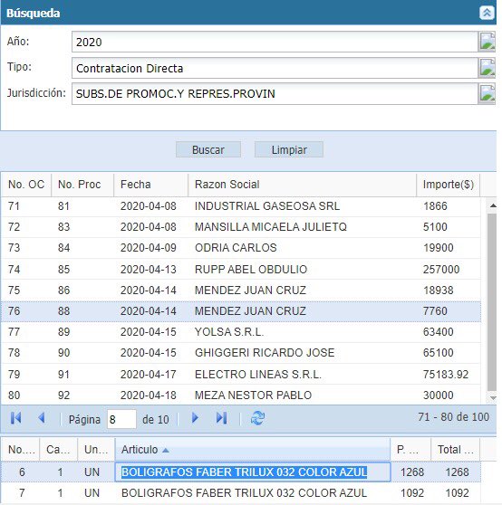The height and width of the screenshot is (505, 502).
Task: Sort by Razon Social column header
Action: point(302,185)
